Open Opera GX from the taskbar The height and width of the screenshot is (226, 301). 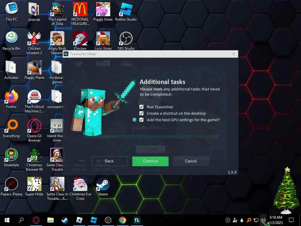pos(36,220)
